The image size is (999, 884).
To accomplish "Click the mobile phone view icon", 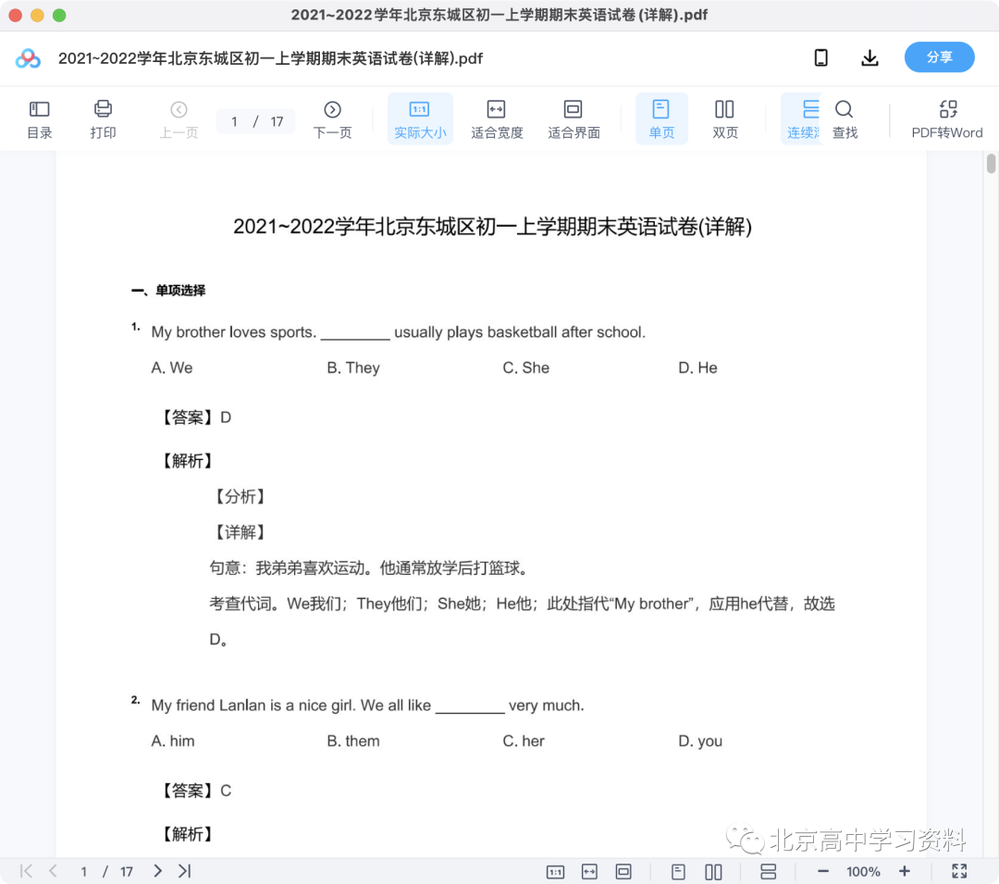I will pyautogui.click(x=821, y=58).
